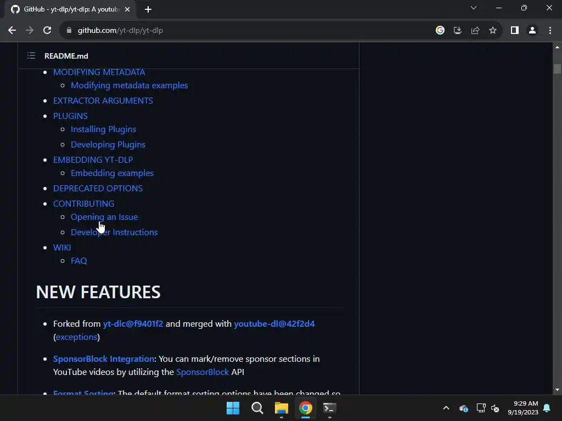
Task: Jump to CONTRIBUTING section
Action: pos(83,204)
